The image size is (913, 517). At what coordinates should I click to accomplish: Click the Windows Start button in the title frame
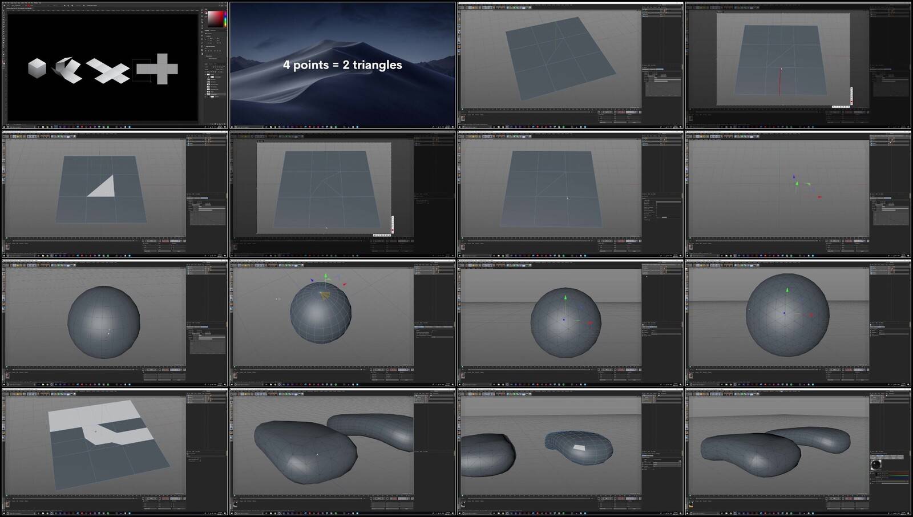click(x=232, y=127)
